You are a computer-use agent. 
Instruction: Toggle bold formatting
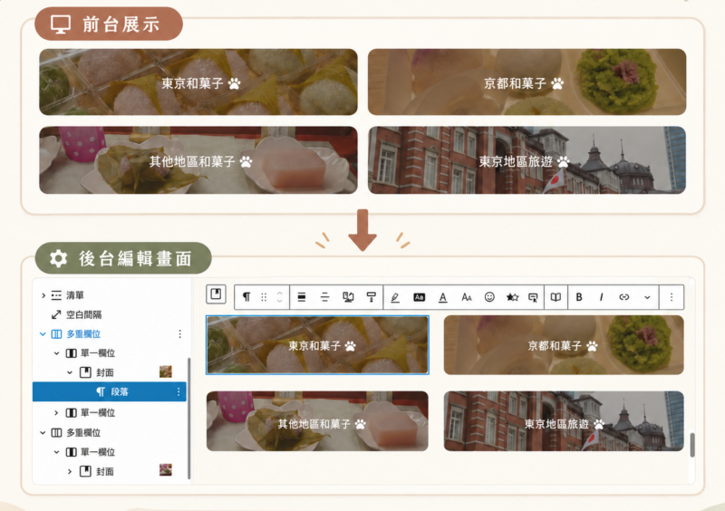(x=579, y=297)
